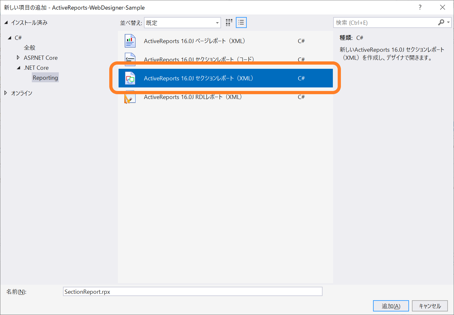Choose ActiveReports 16.0J ページレポート (XML)
Viewport: 454px width, 315px height.
[226, 41]
